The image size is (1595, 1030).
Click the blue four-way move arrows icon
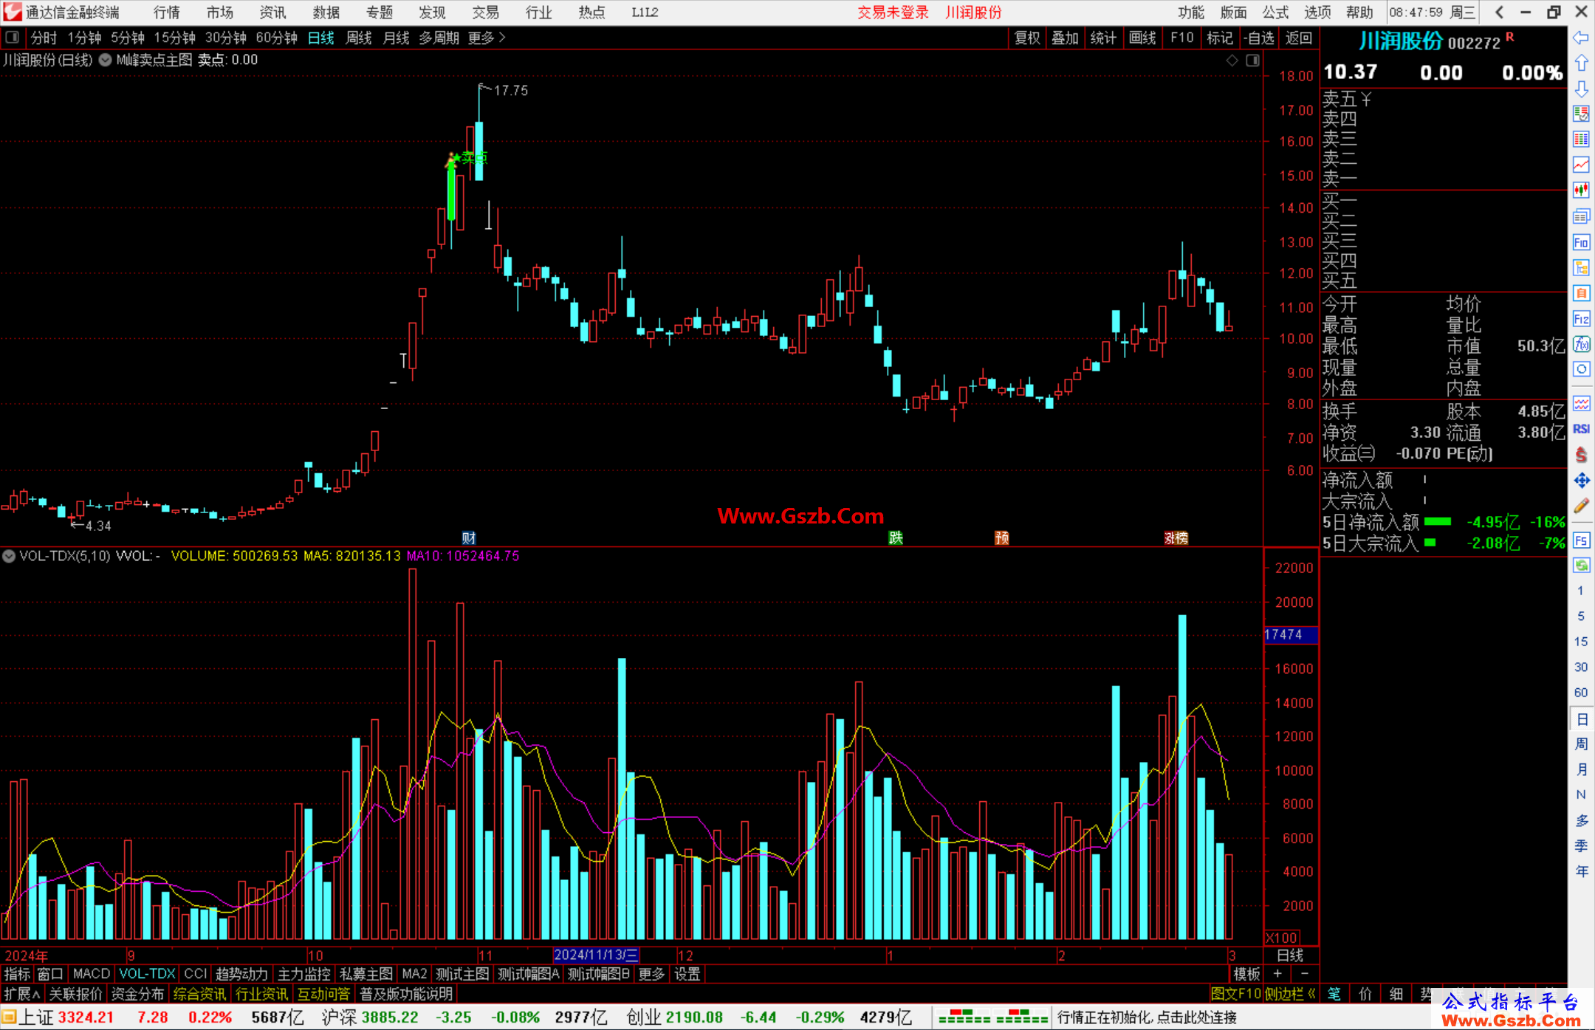tap(1581, 481)
